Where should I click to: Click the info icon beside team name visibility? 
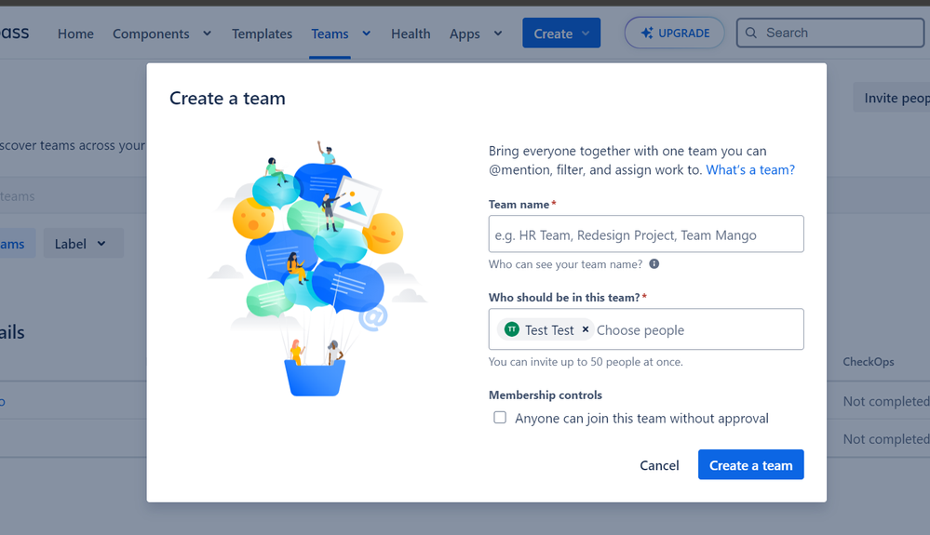654,263
